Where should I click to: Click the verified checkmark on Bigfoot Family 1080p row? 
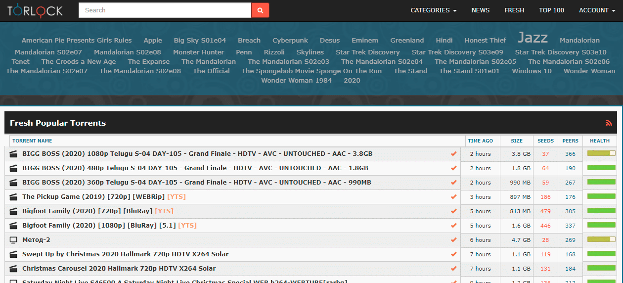point(454,226)
